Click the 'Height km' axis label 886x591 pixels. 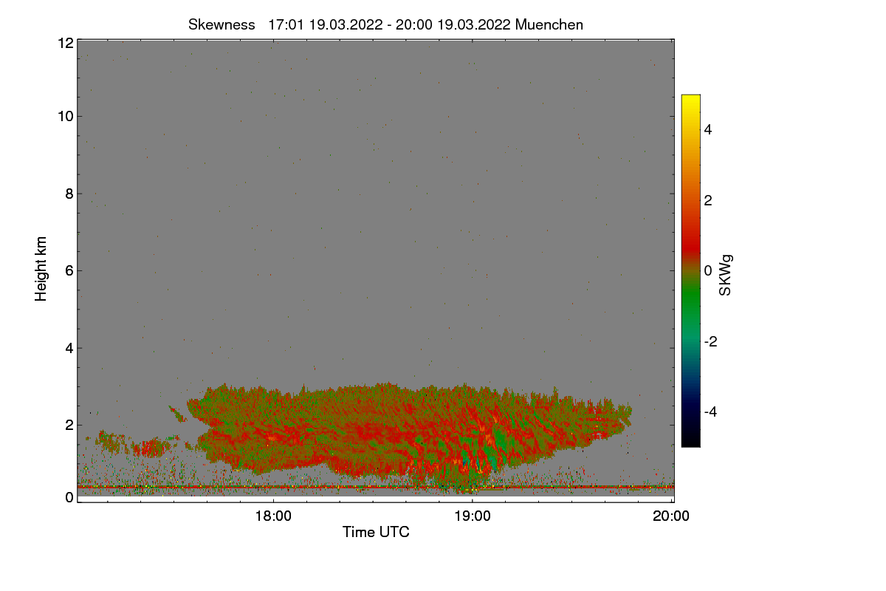pos(41,269)
